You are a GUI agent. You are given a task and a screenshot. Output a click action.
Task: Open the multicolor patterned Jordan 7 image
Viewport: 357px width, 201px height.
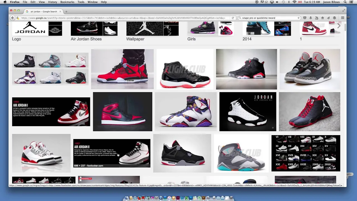click(186, 112)
